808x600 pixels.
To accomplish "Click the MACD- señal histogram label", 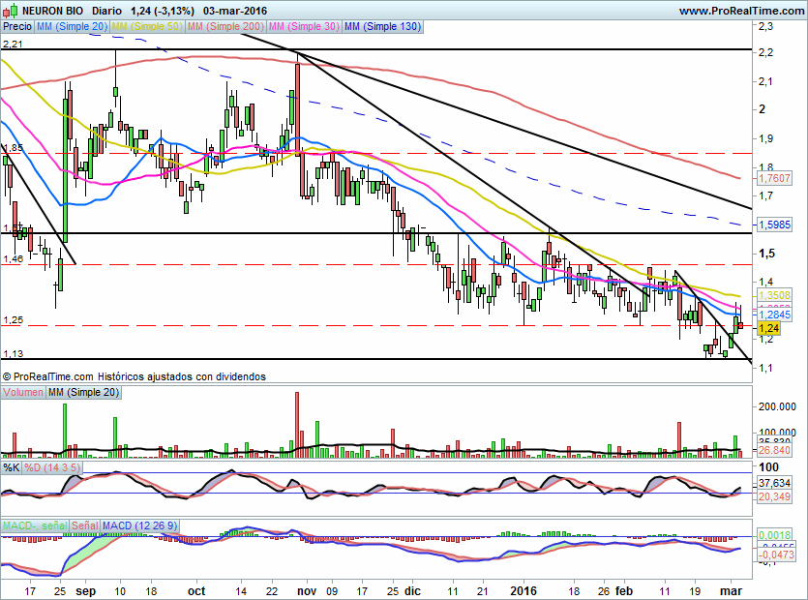I will pyautogui.click(x=35, y=525).
